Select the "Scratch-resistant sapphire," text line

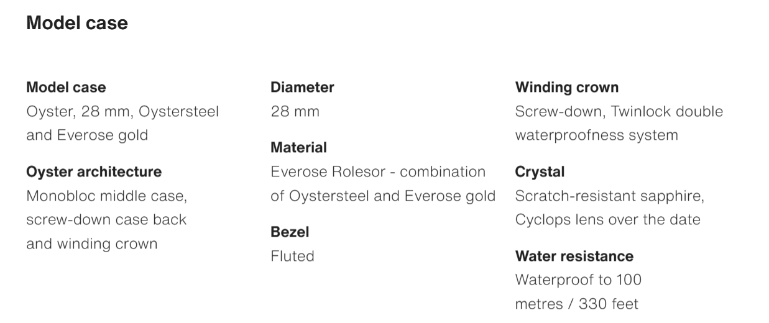(609, 196)
